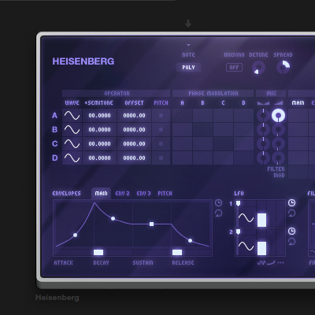This screenshot has width=315, height=315.
Task: Open the small triangle dropdown above Note
Action: click(x=188, y=46)
